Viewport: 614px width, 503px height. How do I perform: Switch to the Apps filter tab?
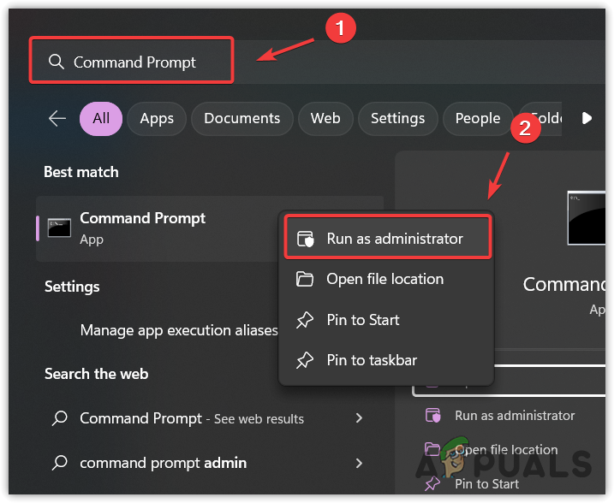click(157, 119)
